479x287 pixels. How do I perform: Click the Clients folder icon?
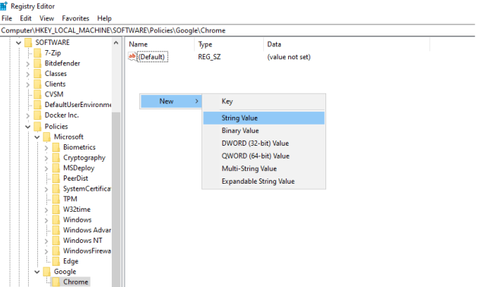click(x=37, y=84)
